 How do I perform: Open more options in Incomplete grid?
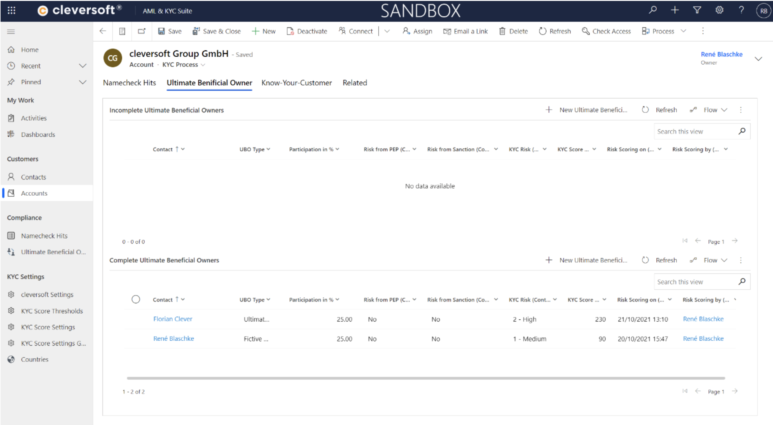click(x=741, y=110)
